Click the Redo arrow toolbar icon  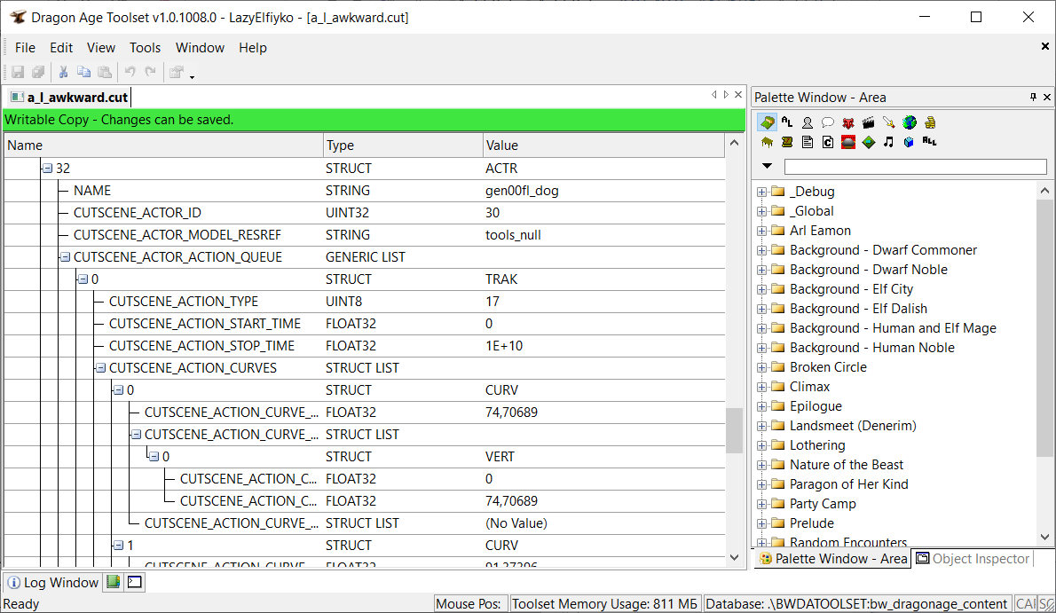(x=150, y=72)
